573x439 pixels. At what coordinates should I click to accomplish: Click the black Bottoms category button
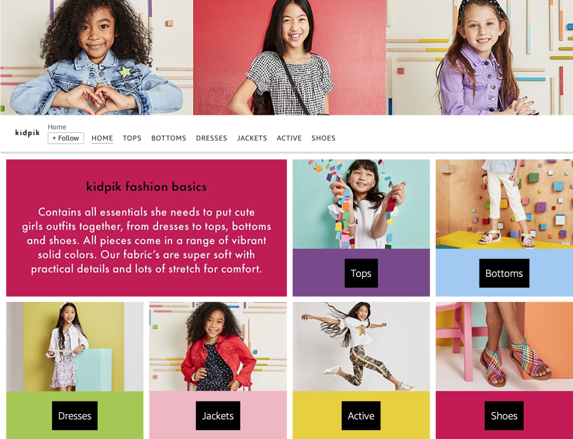(x=505, y=273)
